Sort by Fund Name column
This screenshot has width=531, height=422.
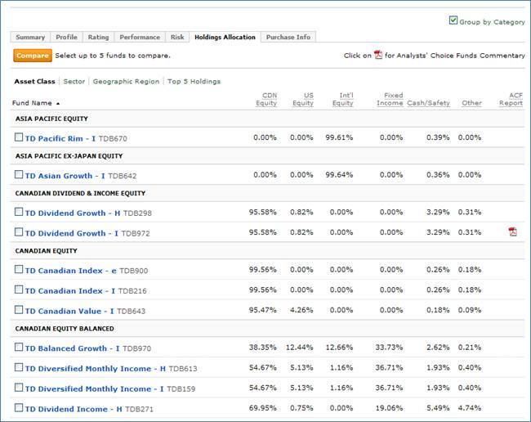coord(32,103)
